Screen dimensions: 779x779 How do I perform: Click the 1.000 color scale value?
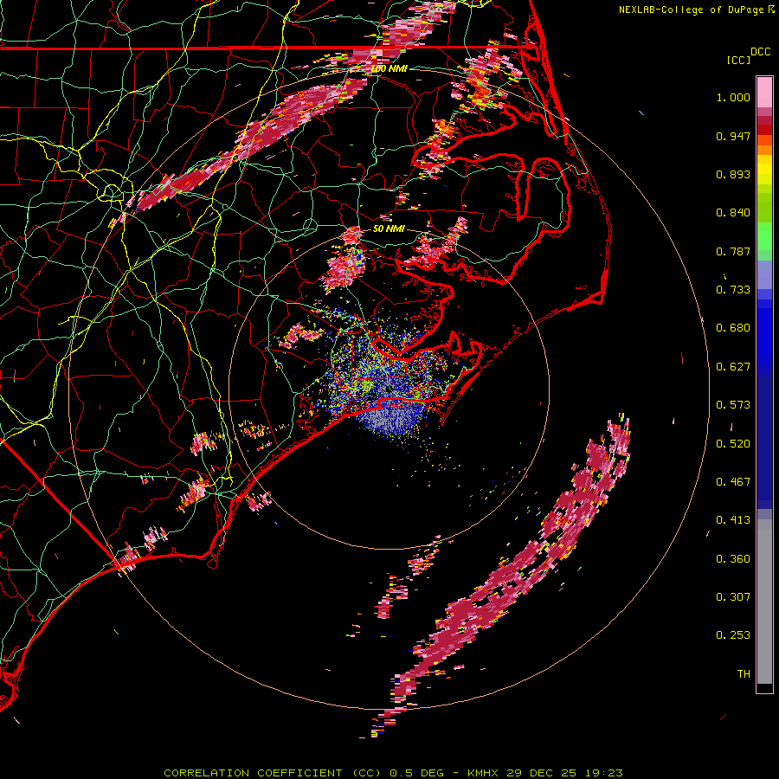click(x=733, y=97)
